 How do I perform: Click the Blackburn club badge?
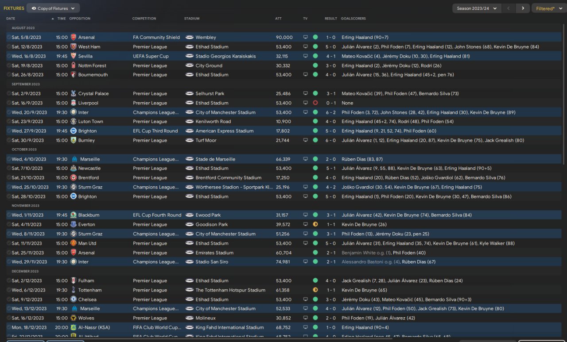click(x=73, y=215)
